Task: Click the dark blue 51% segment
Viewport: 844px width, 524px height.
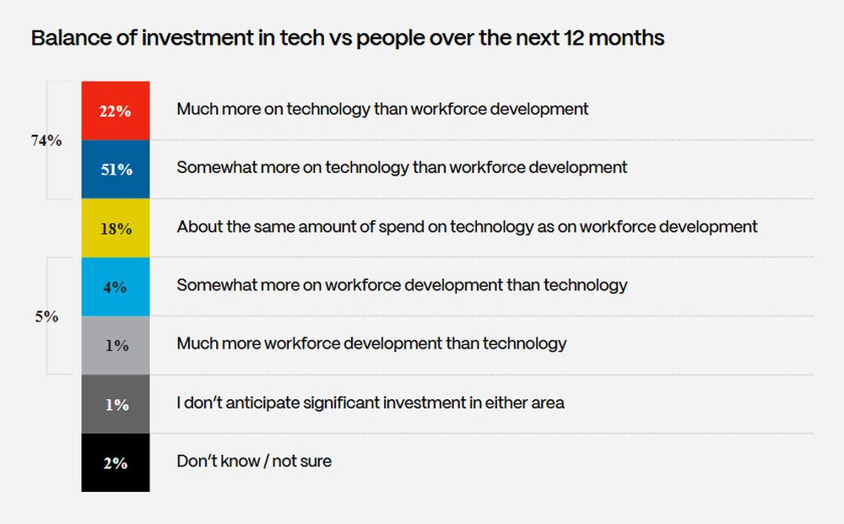Action: (x=115, y=170)
